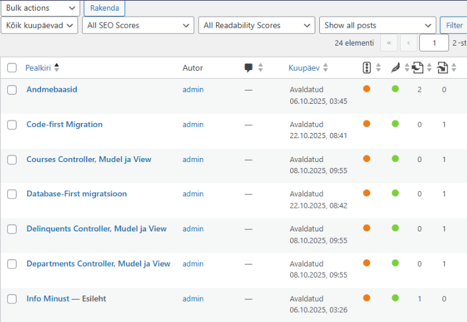The image size is (467, 322).
Task: Open the All Readability Scores dropdown
Action: click(x=256, y=25)
